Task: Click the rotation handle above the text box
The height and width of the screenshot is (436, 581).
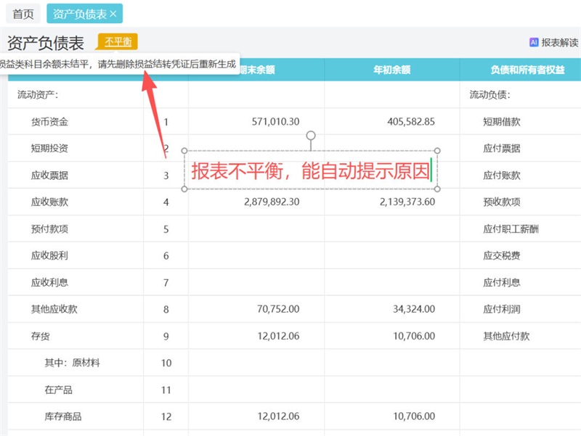Action: tap(311, 136)
